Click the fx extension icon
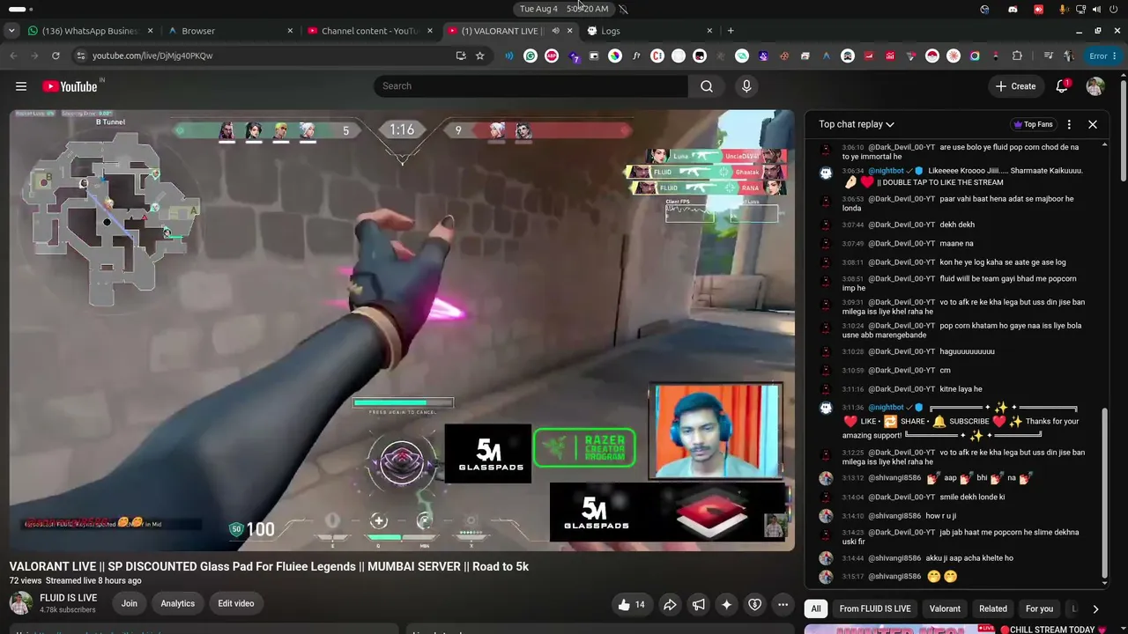Viewport: 1128px width, 634px height. tap(636, 55)
